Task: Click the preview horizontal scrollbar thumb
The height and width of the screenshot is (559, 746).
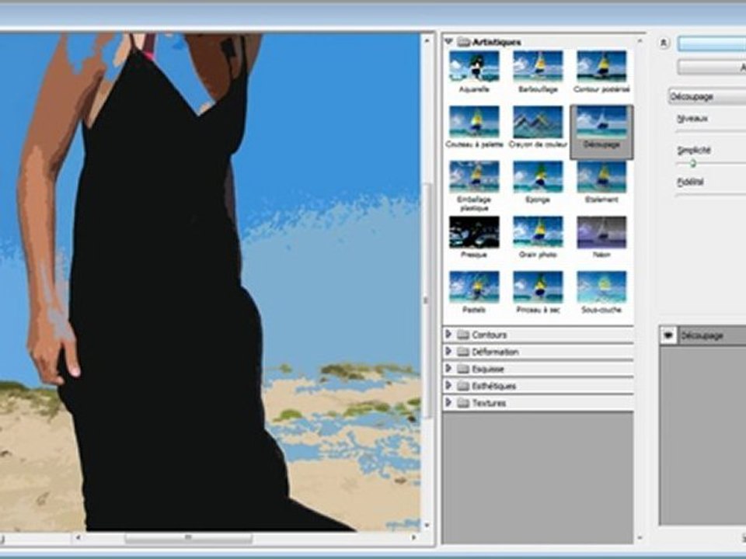Action: 188,538
